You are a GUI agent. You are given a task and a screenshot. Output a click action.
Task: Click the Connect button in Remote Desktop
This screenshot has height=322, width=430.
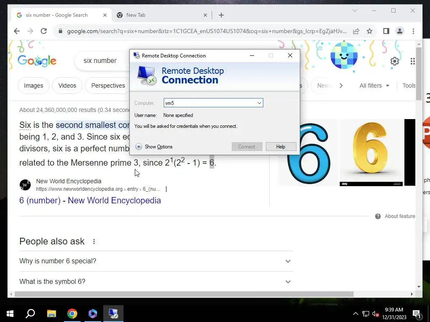tap(247, 147)
